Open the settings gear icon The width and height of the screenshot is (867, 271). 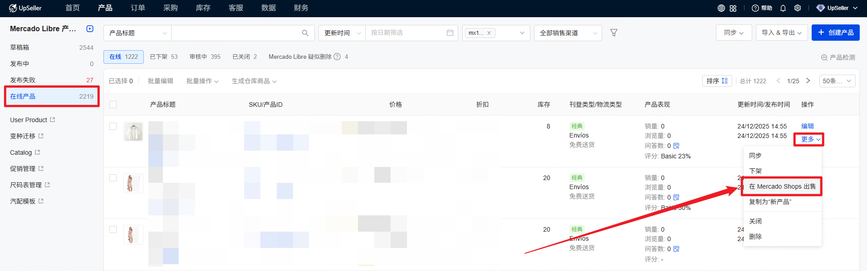(798, 8)
